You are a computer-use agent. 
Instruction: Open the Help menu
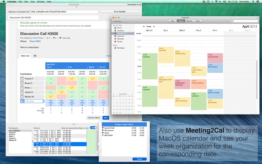pos(49,2)
